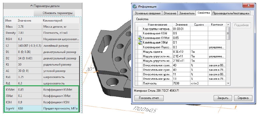This screenshot has height=117, width=262.
Task: Switch to the Основные сведения tab
Action: point(147,13)
